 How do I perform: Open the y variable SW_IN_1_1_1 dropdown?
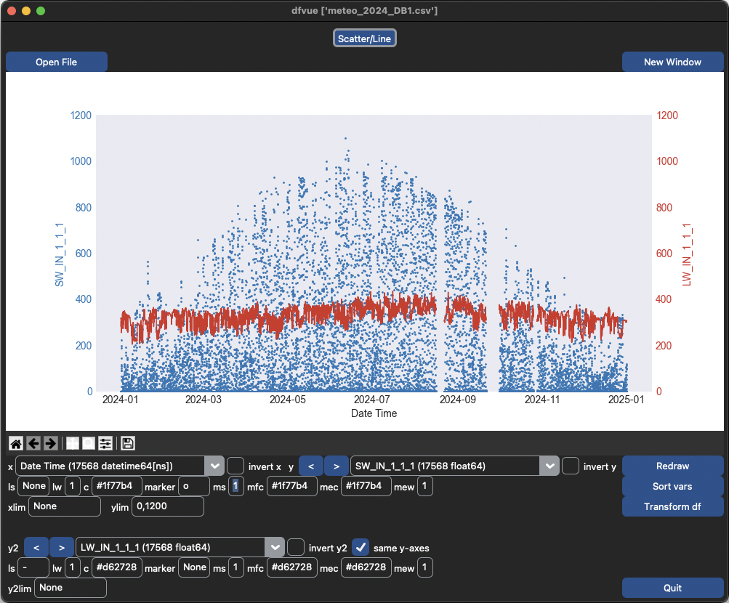(x=549, y=466)
